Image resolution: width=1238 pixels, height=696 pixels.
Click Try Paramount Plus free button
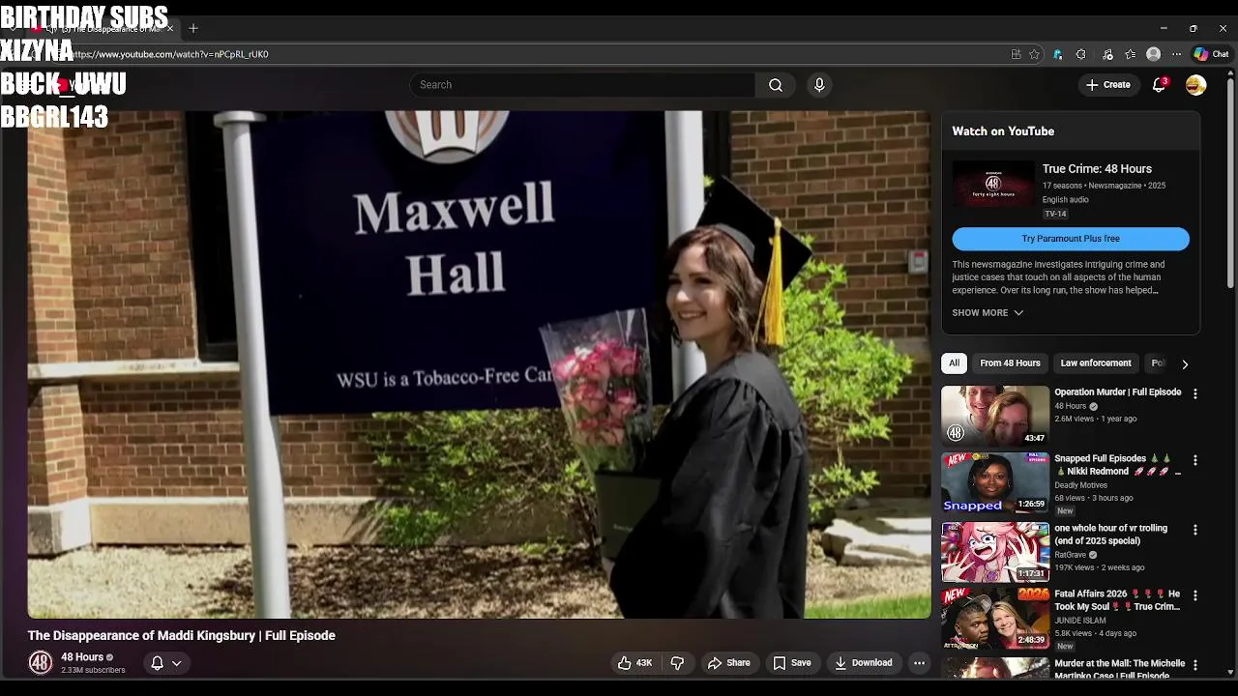[1071, 239]
